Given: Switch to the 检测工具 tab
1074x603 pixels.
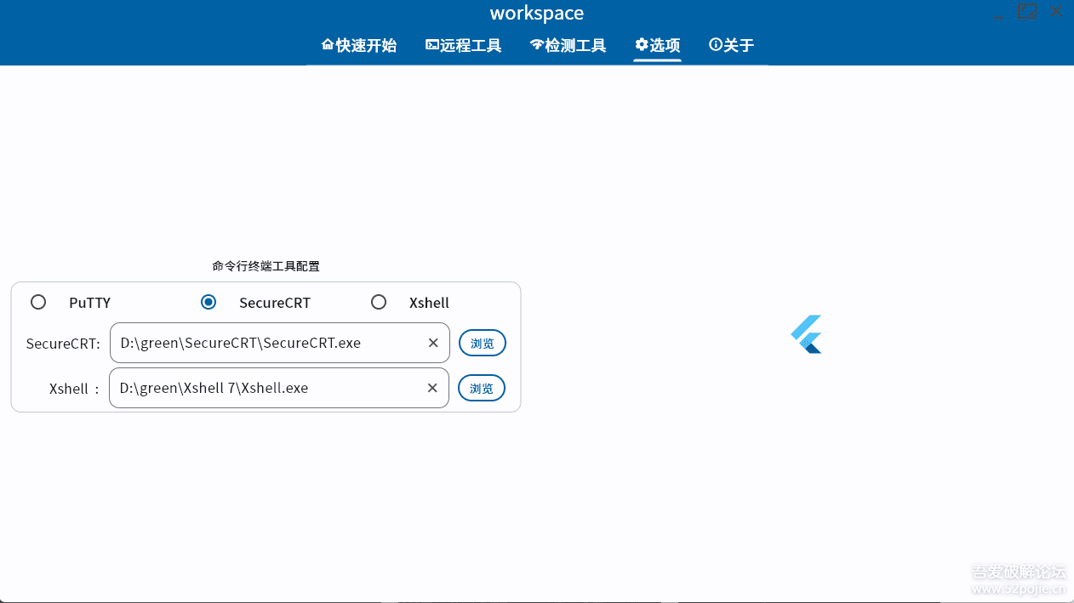Looking at the screenshot, I should point(568,45).
